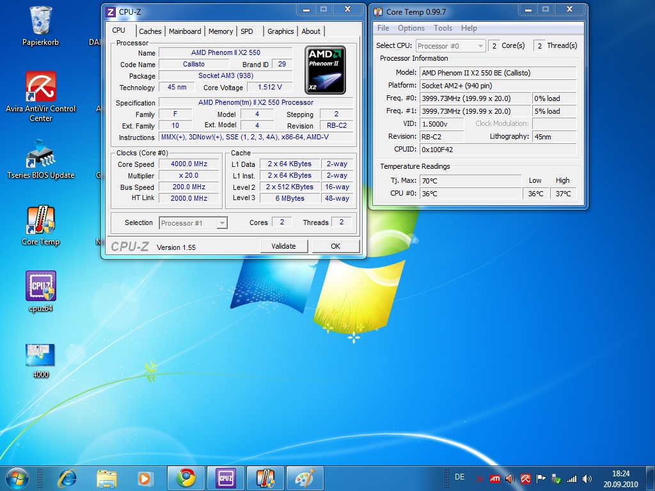The width and height of the screenshot is (655, 491).
Task: Open the Windows Start menu orb
Action: [17, 478]
